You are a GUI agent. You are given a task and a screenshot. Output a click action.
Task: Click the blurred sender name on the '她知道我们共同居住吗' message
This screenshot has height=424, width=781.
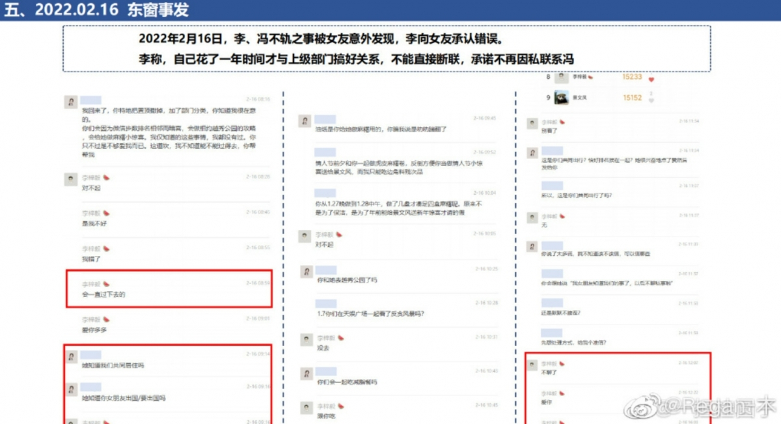tap(90, 355)
